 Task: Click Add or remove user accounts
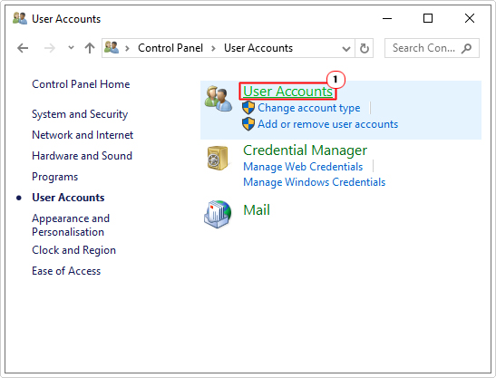point(327,124)
